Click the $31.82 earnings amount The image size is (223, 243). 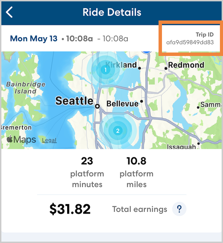tap(70, 209)
